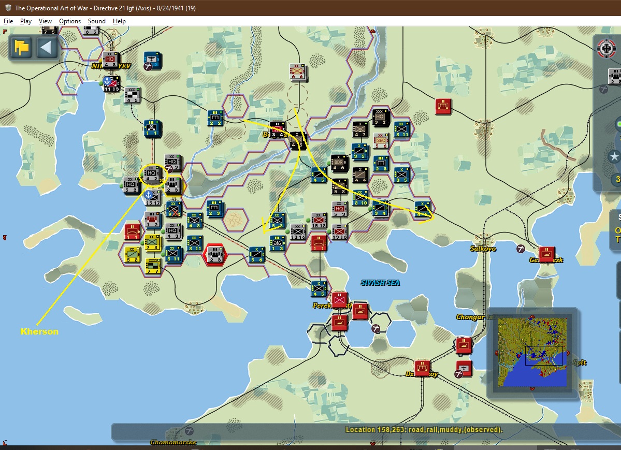
Task: Click the airfield icon above Chornomorske
Action: (190, 431)
